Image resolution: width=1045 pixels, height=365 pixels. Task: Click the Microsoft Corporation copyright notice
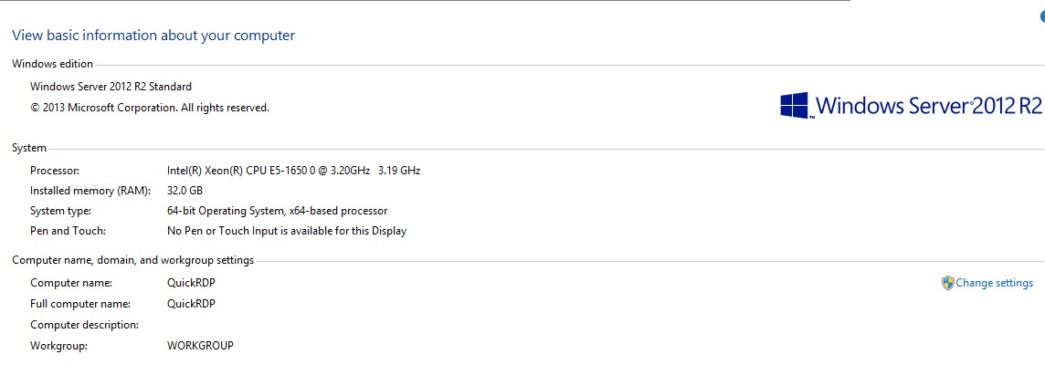point(150,108)
